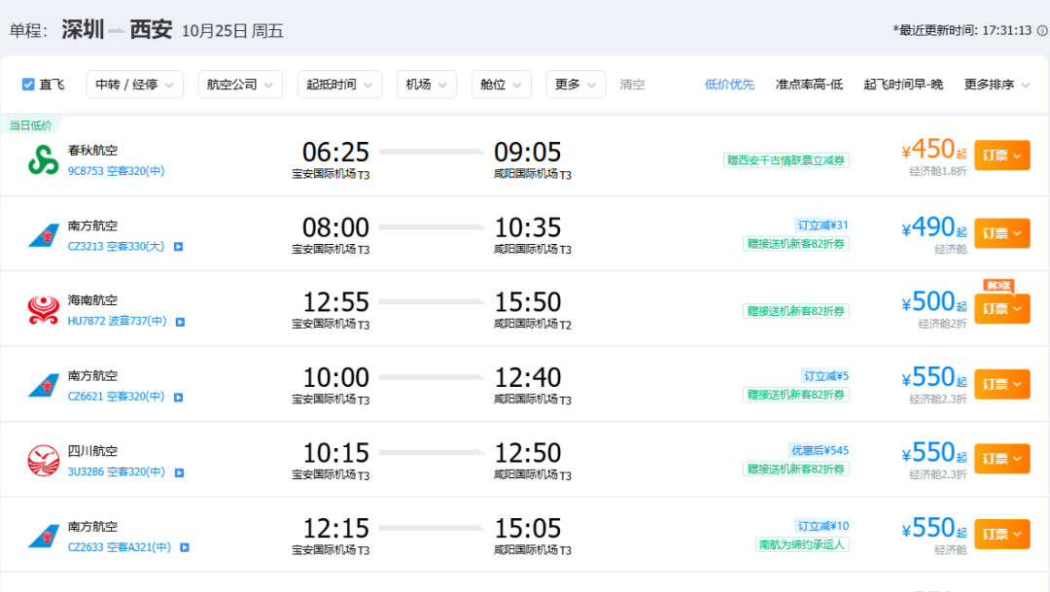Click 清空 to clear filters
Image resolution: width=1050 pixels, height=592 pixels.
[x=632, y=85]
